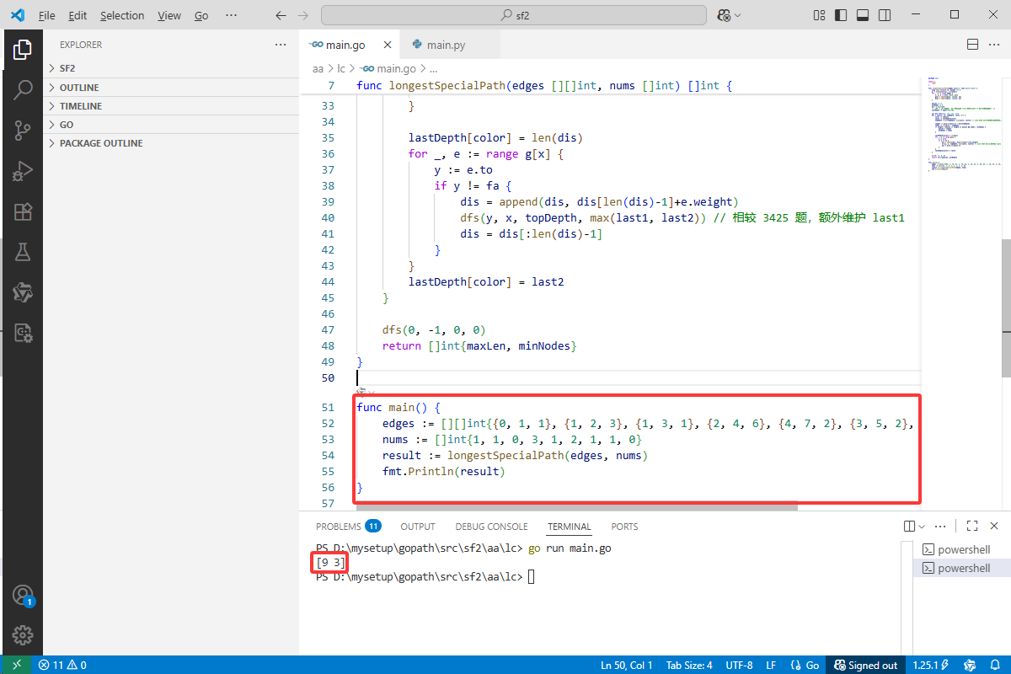Viewport: 1011px width, 674px height.
Task: Open the Run and Debug view
Action: pos(23,171)
